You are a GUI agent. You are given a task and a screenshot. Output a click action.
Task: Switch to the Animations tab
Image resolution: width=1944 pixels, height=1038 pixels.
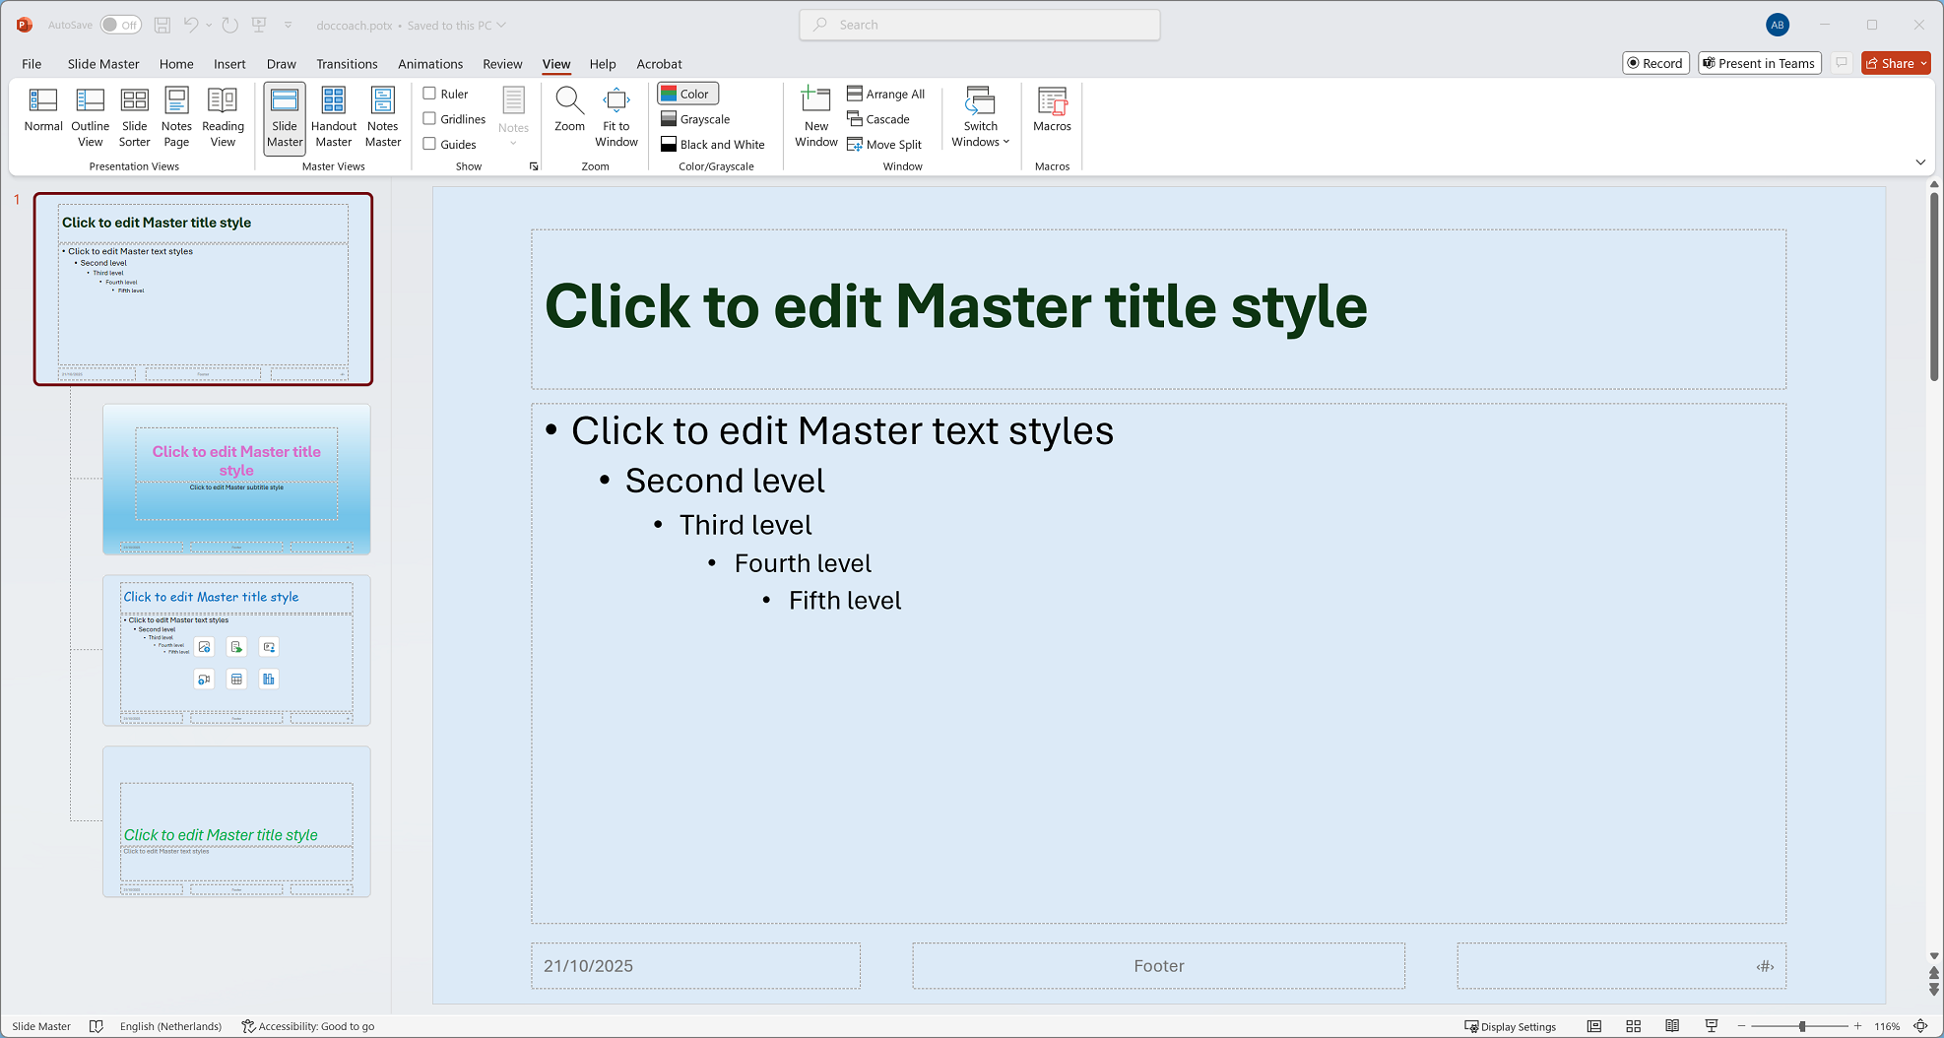click(430, 64)
